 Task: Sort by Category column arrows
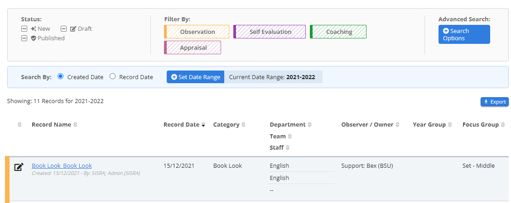(243, 125)
